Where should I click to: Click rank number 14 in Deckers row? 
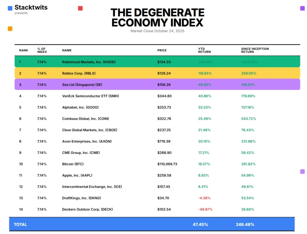click(21, 209)
